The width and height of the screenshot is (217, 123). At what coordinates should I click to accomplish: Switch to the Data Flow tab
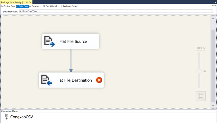(23, 6)
